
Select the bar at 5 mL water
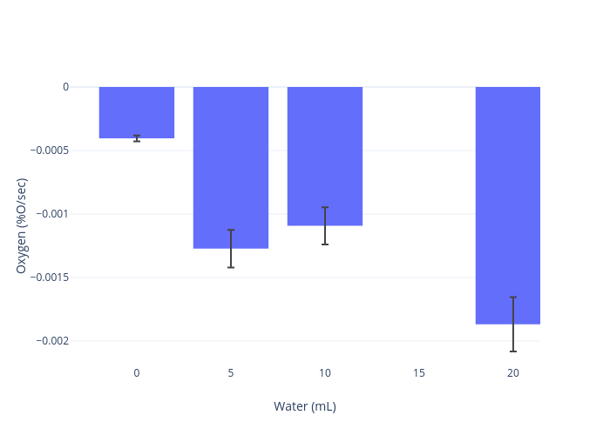pos(231,165)
